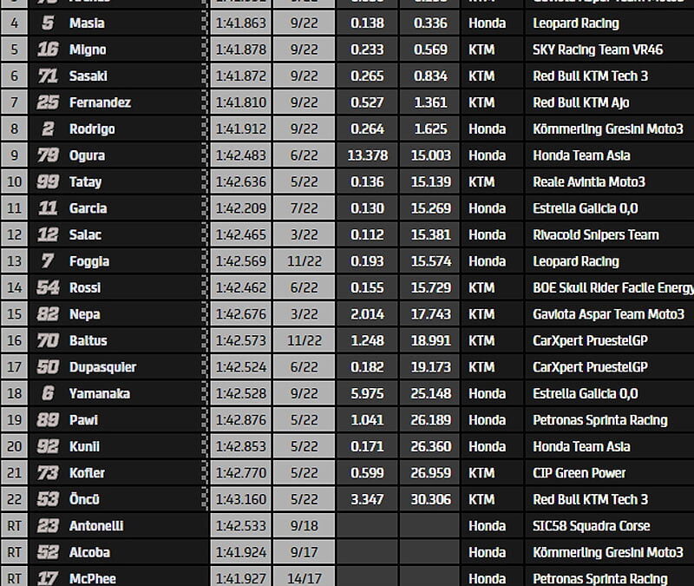
Task: Click number 53 badge beside Öncü
Action: tap(48, 500)
